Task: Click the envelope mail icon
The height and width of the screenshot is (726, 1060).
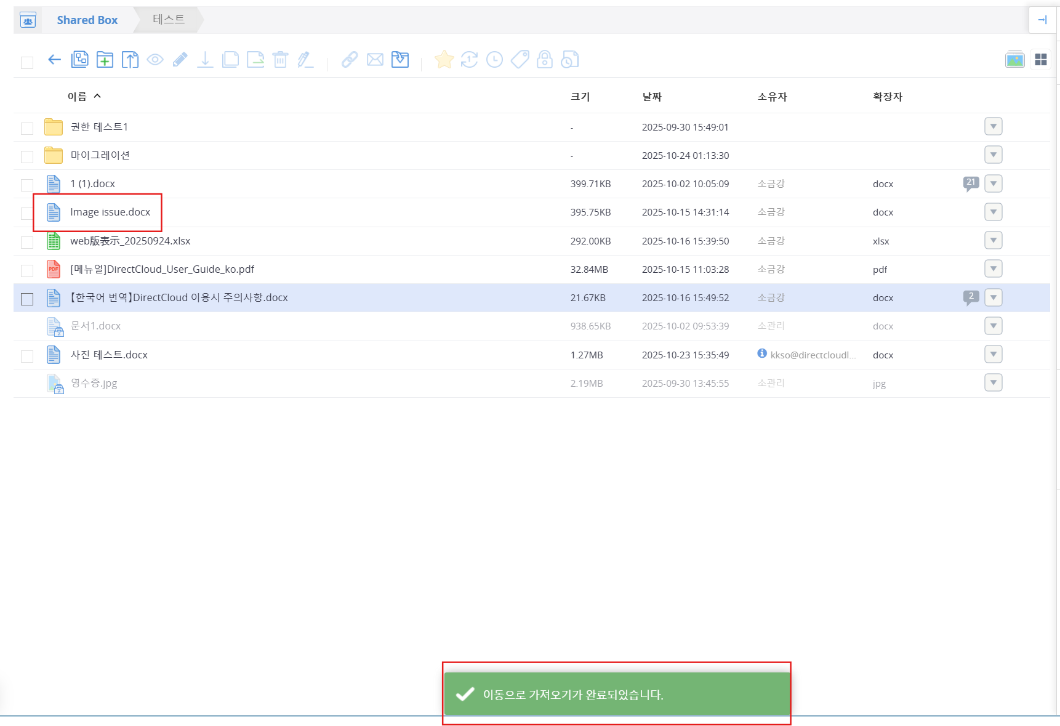Action: pos(375,60)
